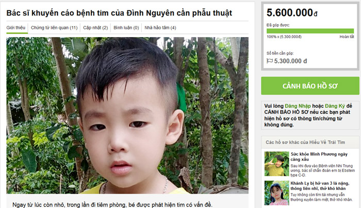Click the main photo of Đình Nguyên

(x=127, y=115)
